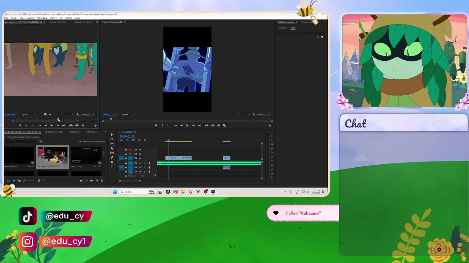Toggle timeline snapping magnet
The height and width of the screenshot is (263, 469).
(127, 140)
